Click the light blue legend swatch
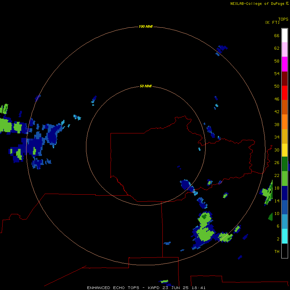Viewport: 290px width, 290px height. pos(285,222)
